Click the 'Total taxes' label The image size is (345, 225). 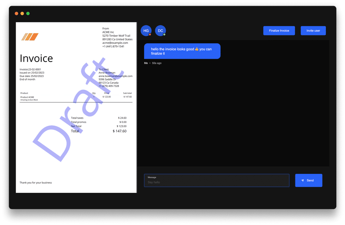[77, 118]
